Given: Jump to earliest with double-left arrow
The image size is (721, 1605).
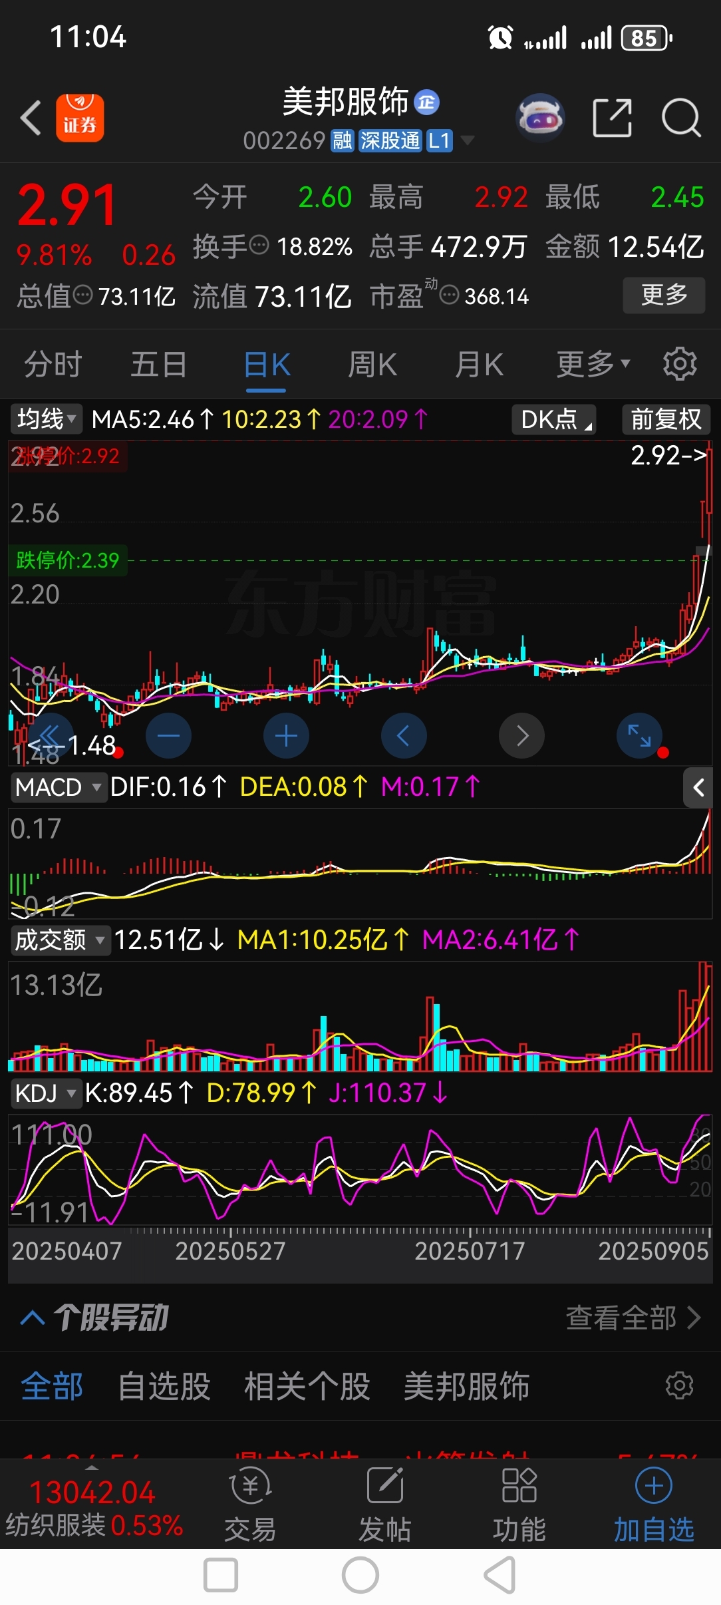Looking at the screenshot, I should click(x=51, y=736).
